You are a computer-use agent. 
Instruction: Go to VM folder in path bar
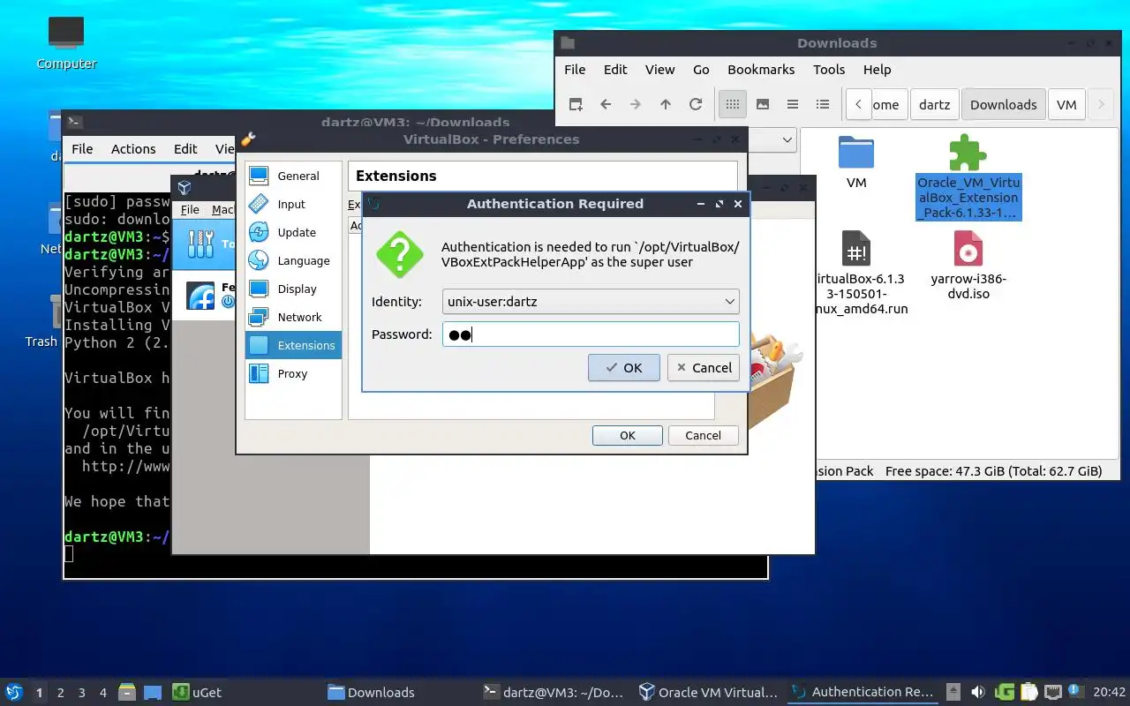click(1066, 104)
